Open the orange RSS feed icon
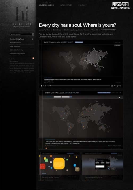133x190 pixels. 33,58
